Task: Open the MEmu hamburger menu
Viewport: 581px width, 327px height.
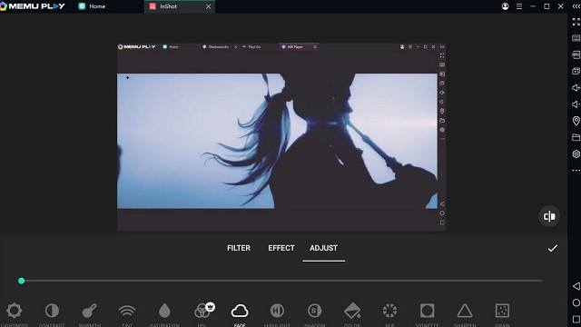Action: pyautogui.click(x=519, y=6)
